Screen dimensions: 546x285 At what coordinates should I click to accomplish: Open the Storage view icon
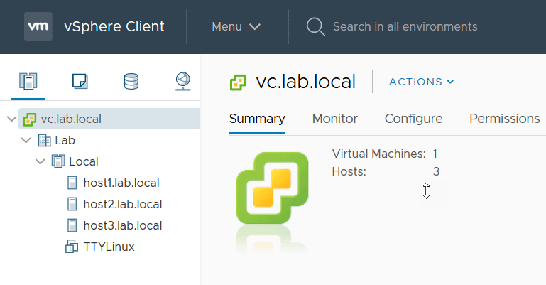pyautogui.click(x=131, y=81)
